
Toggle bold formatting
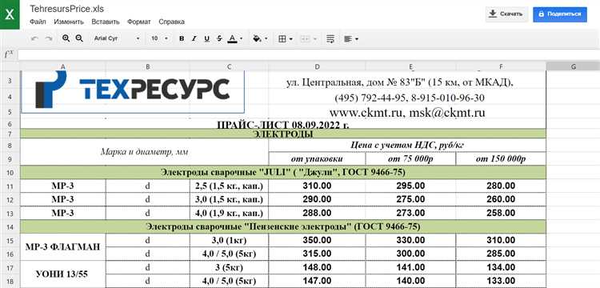pyautogui.click(x=182, y=38)
